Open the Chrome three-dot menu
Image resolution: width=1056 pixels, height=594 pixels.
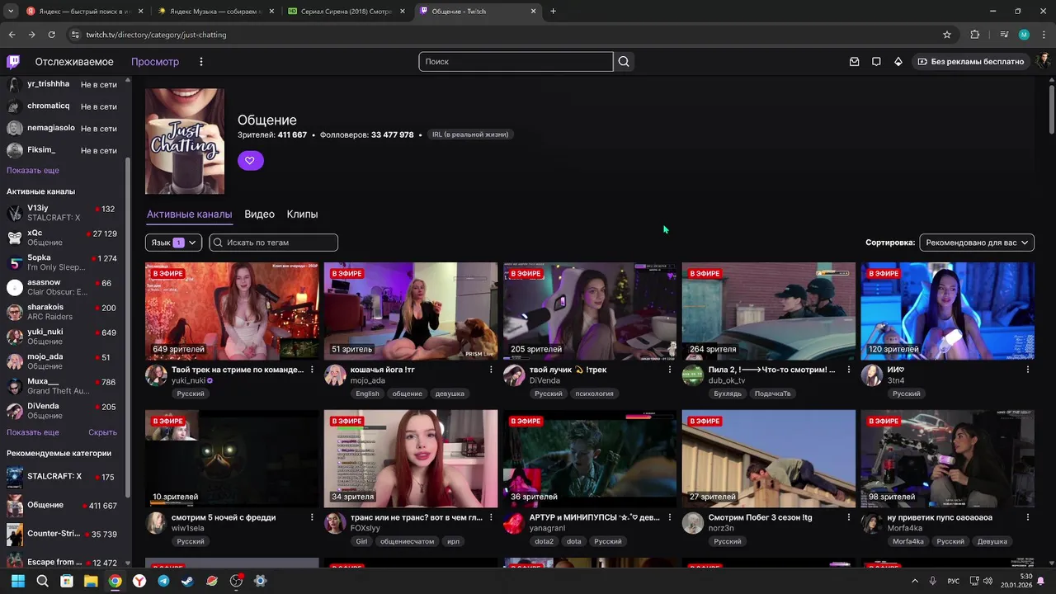click(x=1042, y=35)
